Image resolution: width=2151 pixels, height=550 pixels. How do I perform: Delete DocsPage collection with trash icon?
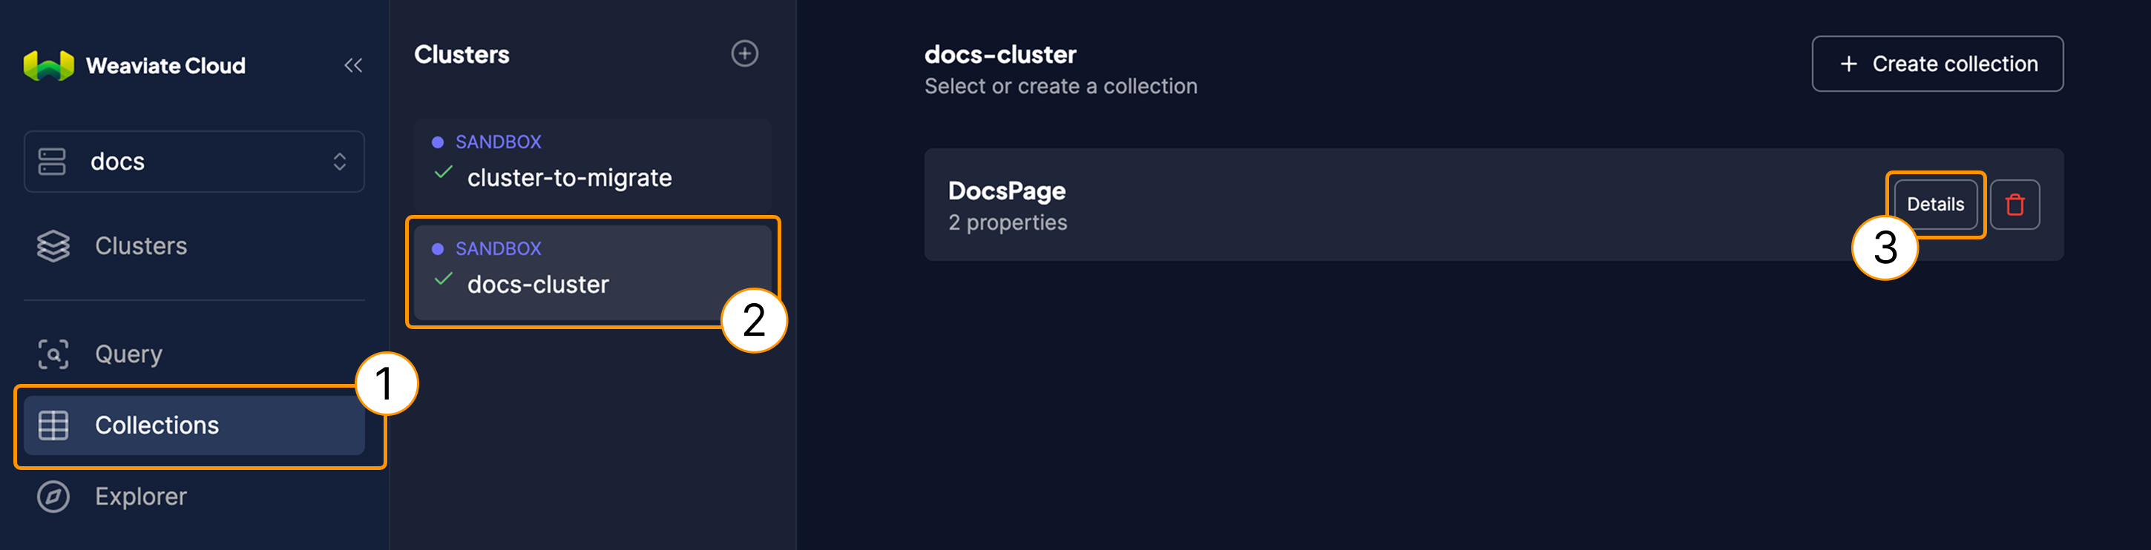tap(2015, 205)
